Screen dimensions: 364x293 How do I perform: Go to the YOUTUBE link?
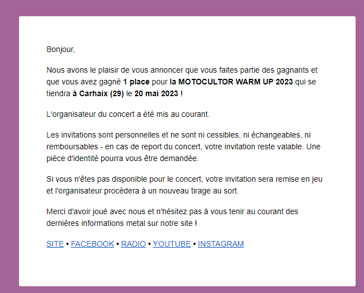click(x=172, y=244)
